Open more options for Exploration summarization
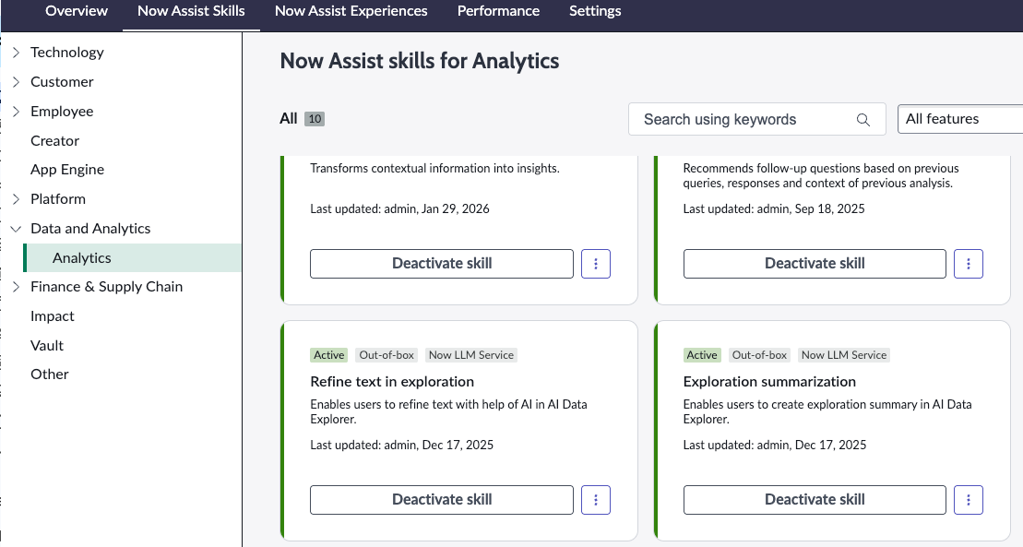Screen dimensions: 1023x547 pyautogui.click(x=969, y=500)
